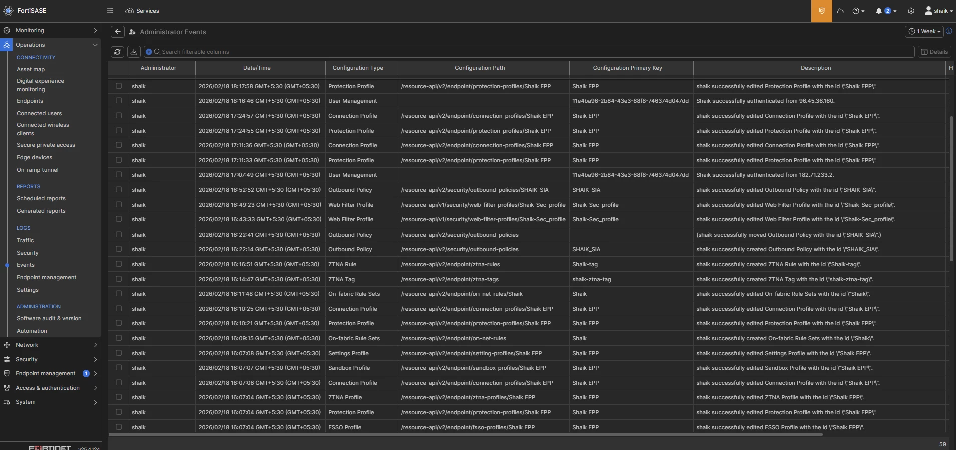Expand the Network menu in sidebar

coord(51,345)
